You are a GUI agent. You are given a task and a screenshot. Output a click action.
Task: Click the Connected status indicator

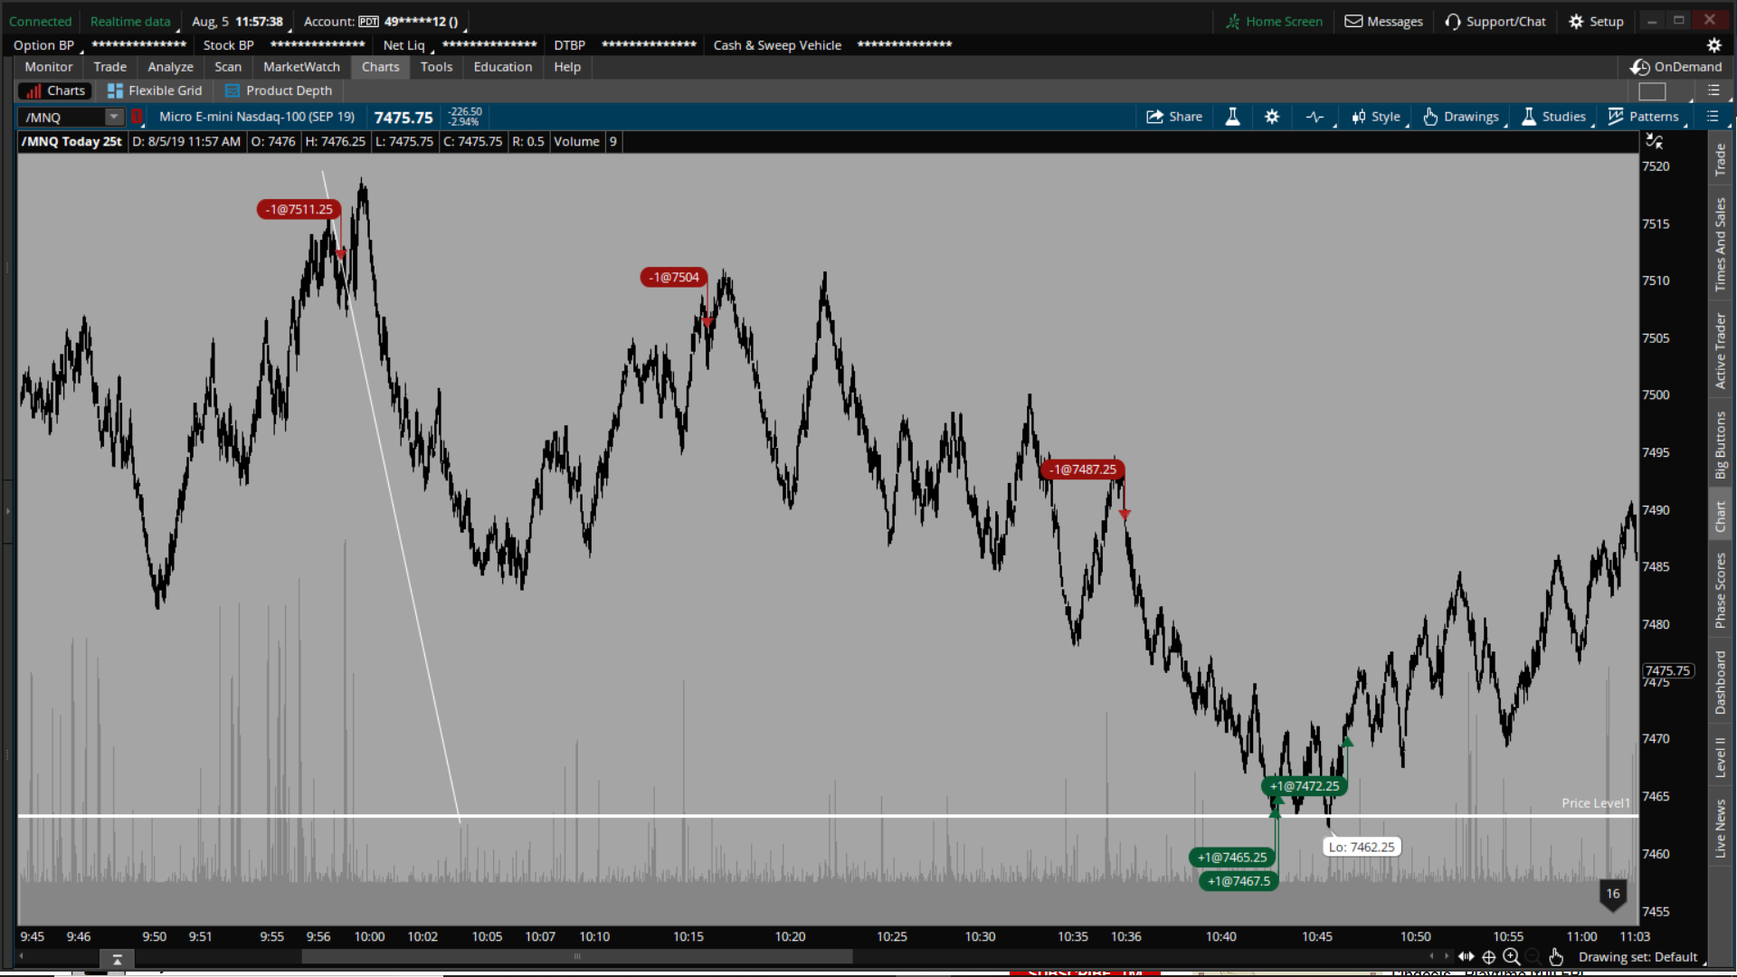[40, 22]
